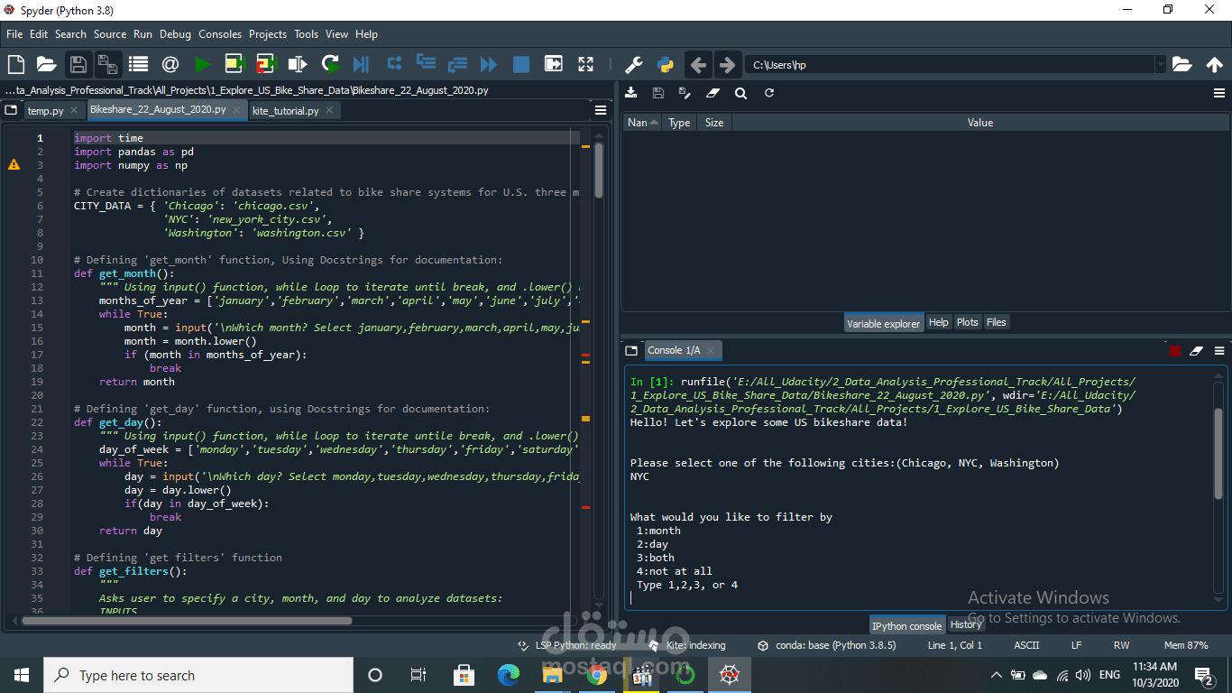Click the Run current cell icon
Viewport: 1232px width, 693px height.
tap(234, 64)
